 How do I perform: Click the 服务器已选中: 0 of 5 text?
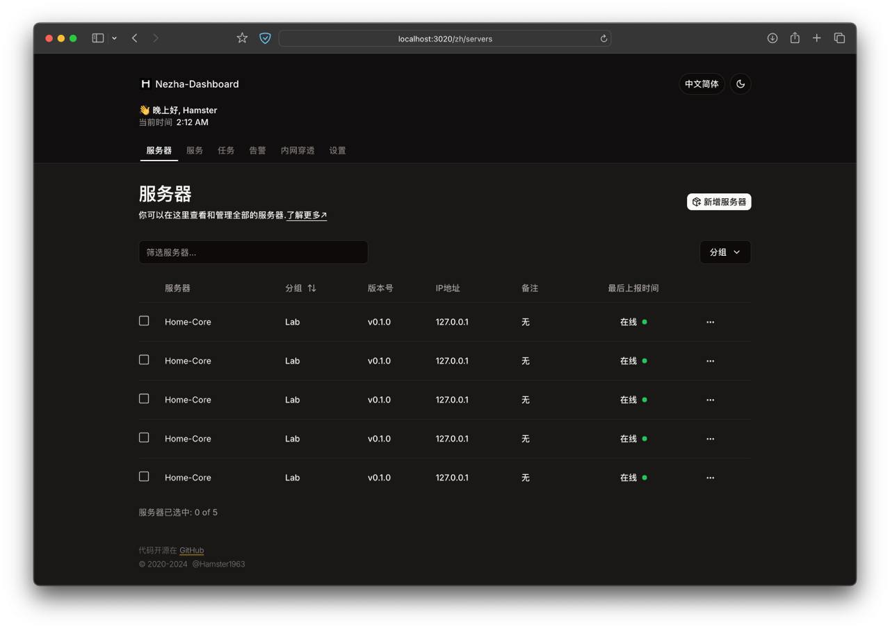[x=178, y=512]
